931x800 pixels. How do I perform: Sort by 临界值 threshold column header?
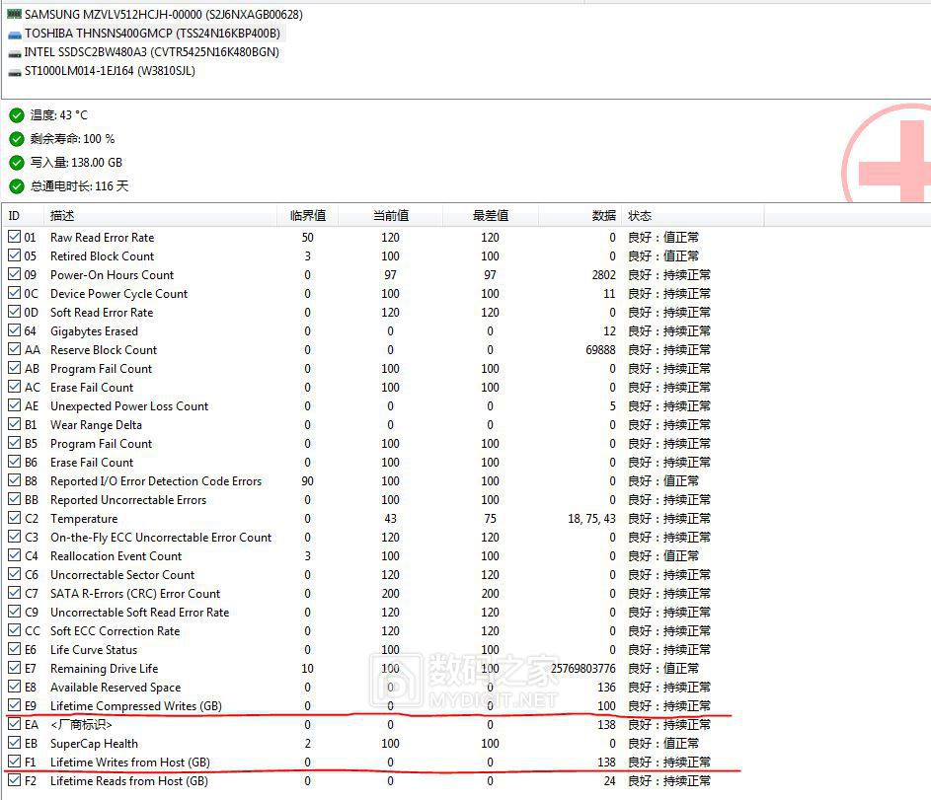point(308,216)
